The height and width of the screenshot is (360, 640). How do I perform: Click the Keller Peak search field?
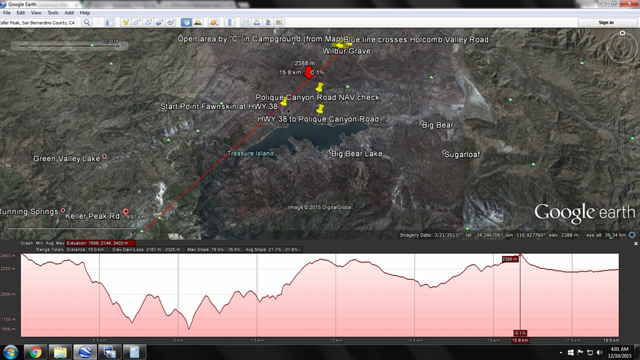click(39, 22)
